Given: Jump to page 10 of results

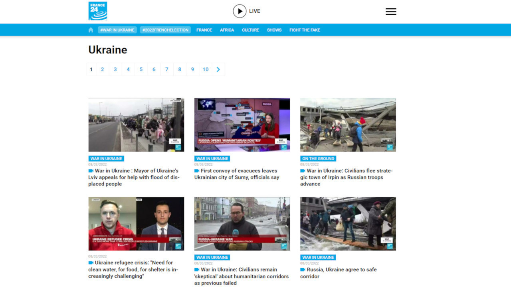Looking at the screenshot, I should click(x=205, y=69).
